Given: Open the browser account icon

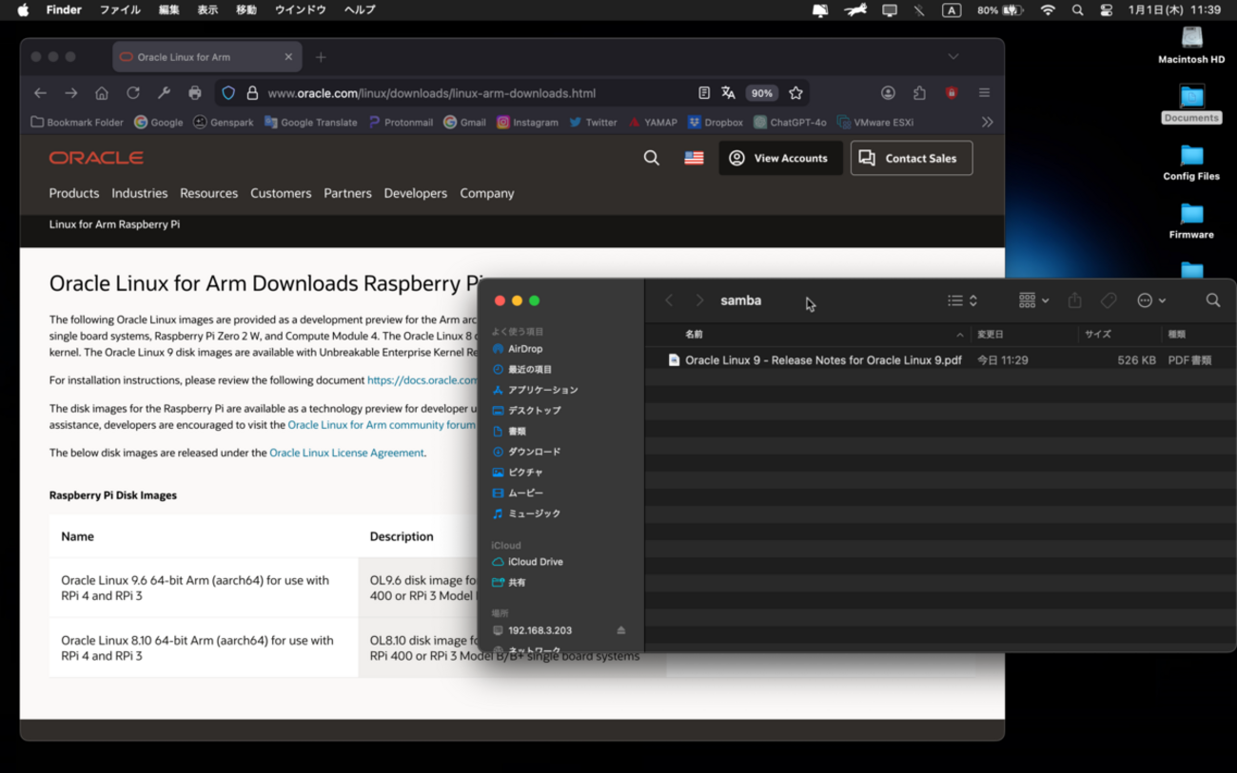Looking at the screenshot, I should click(888, 93).
